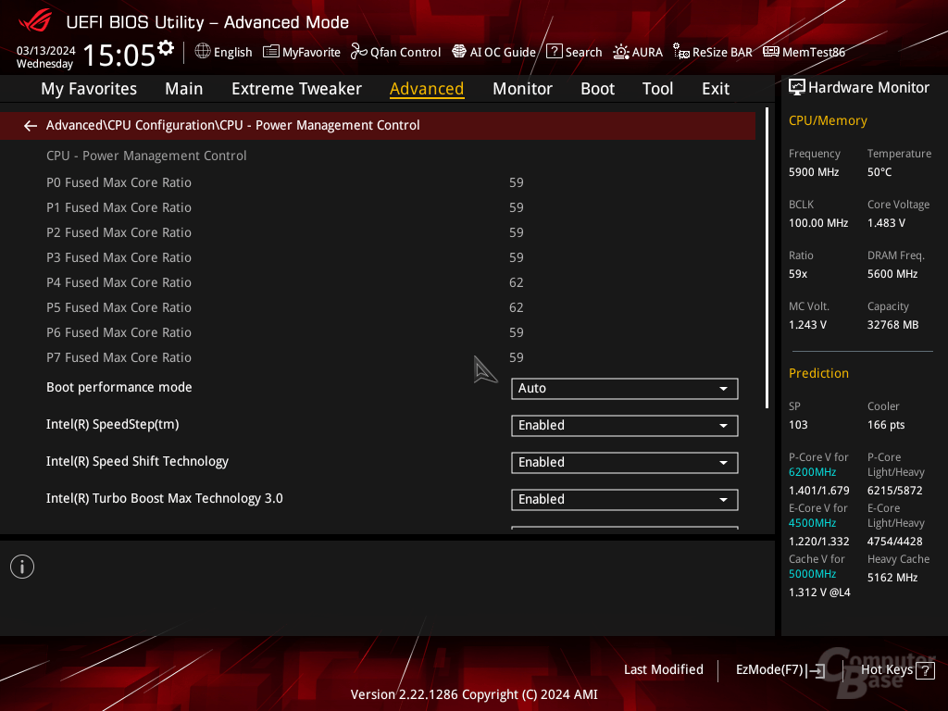Screen dimensions: 948x711
Task: Open AURA lighting icon
Action: [x=621, y=52]
